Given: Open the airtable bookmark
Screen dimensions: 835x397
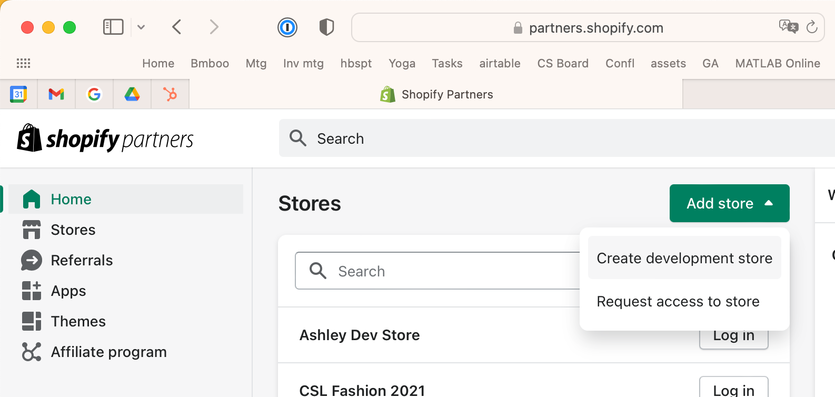Looking at the screenshot, I should (x=500, y=64).
